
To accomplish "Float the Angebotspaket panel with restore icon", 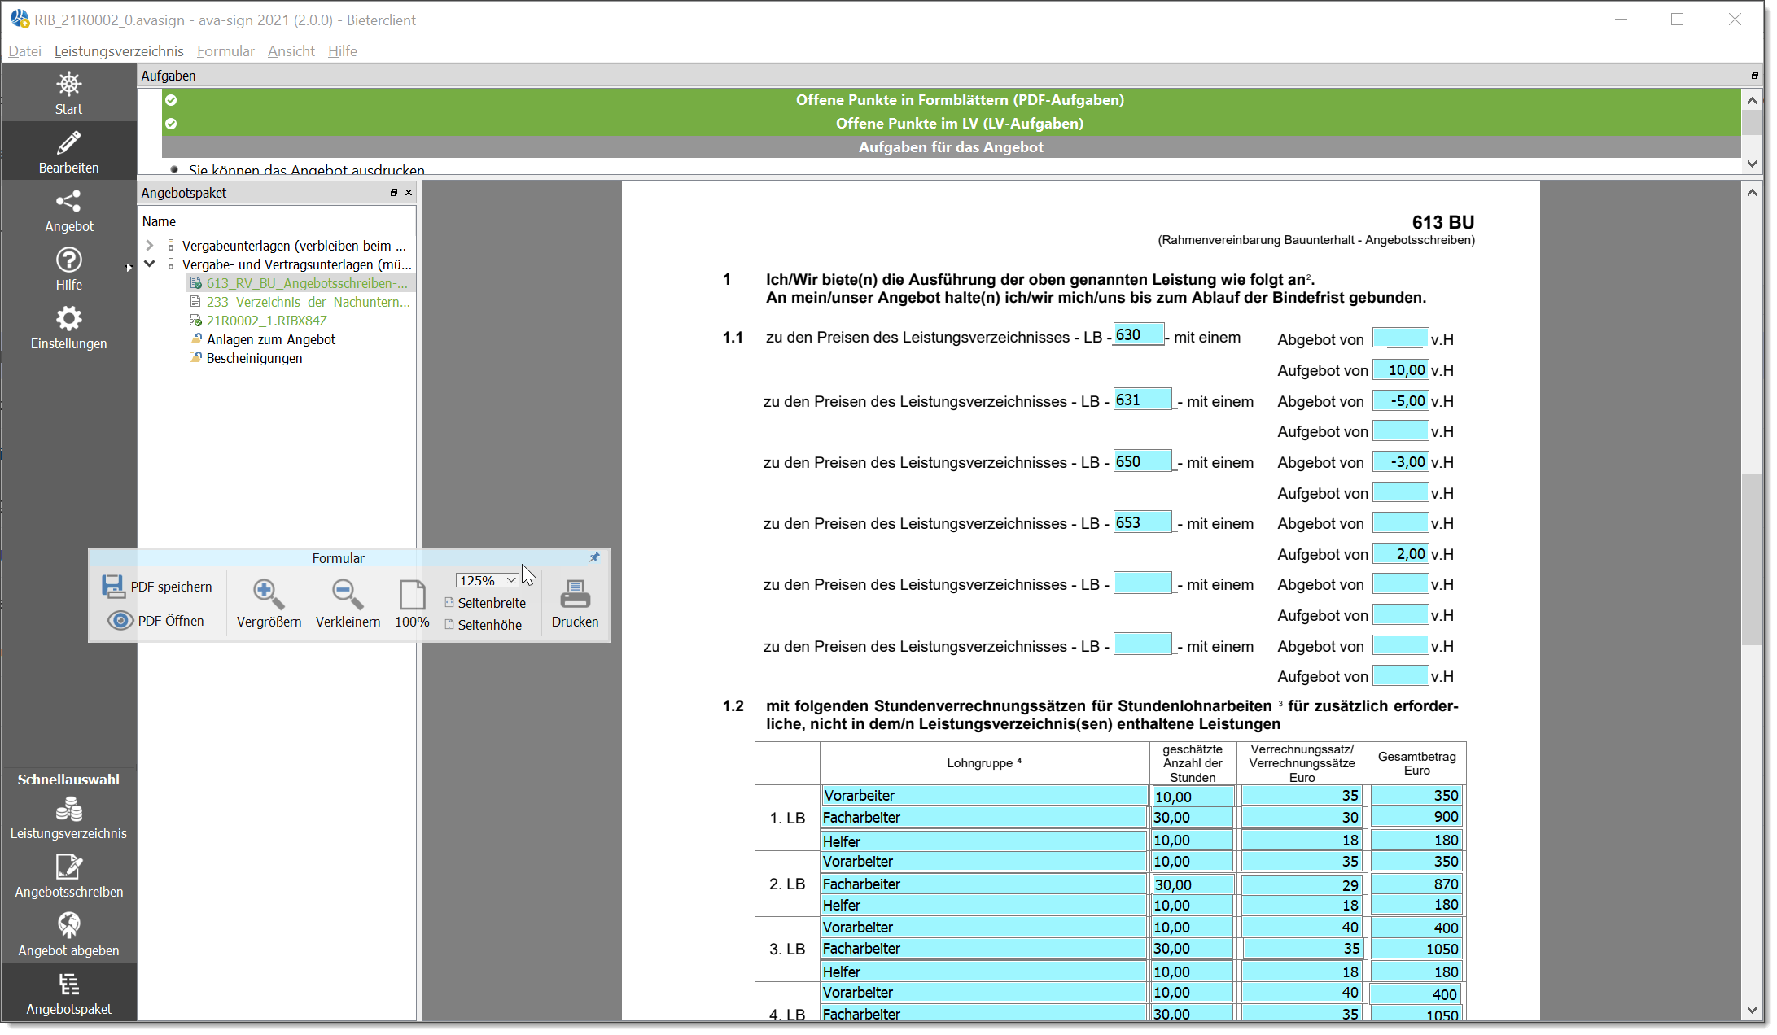I will 394,193.
